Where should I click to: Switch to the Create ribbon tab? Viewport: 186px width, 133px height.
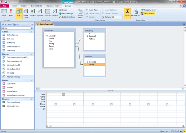tap(24, 6)
